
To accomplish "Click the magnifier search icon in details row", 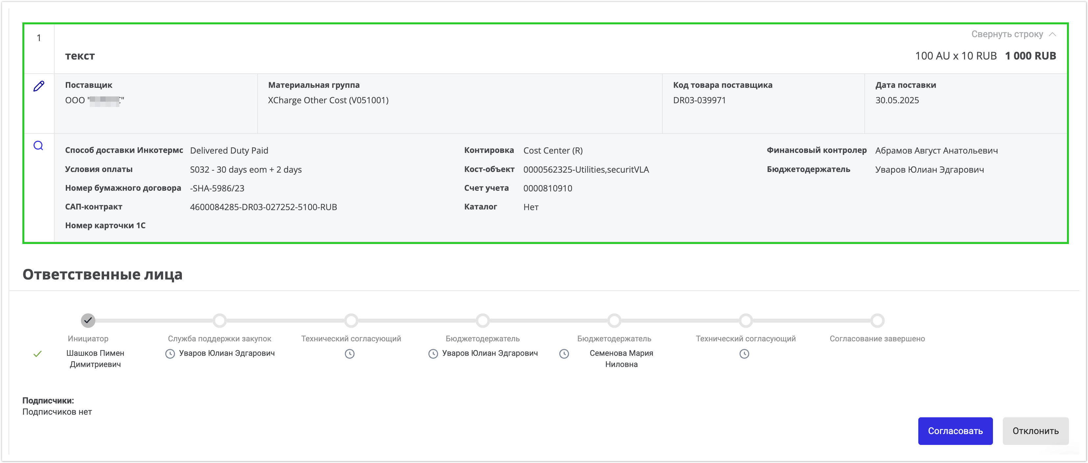I will [x=38, y=146].
